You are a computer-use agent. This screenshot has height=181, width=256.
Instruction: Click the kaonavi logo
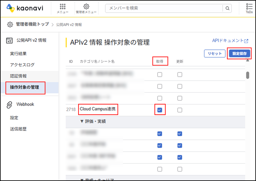pyautogui.click(x=25, y=8)
